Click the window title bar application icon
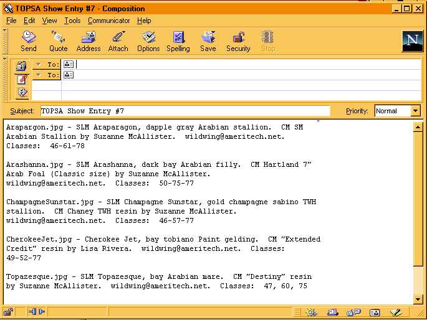Image resolution: width=427 pixels, height=320 pixels. pos(9,9)
